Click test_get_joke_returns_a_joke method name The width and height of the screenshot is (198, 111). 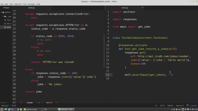click(x=146, y=49)
